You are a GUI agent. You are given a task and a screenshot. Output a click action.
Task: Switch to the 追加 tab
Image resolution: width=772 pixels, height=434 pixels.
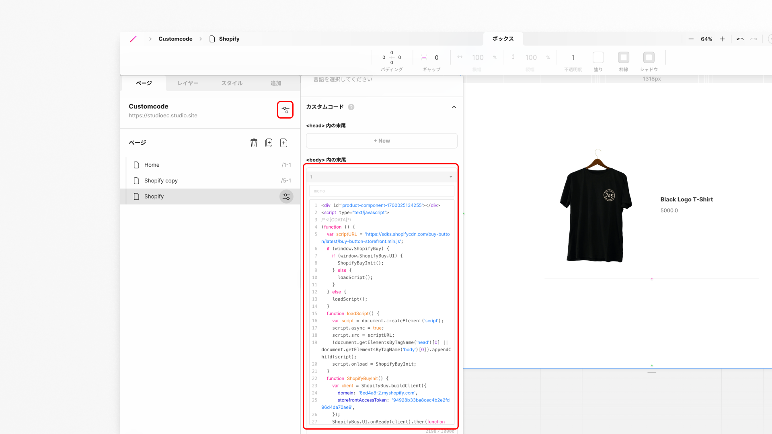pyautogui.click(x=276, y=83)
